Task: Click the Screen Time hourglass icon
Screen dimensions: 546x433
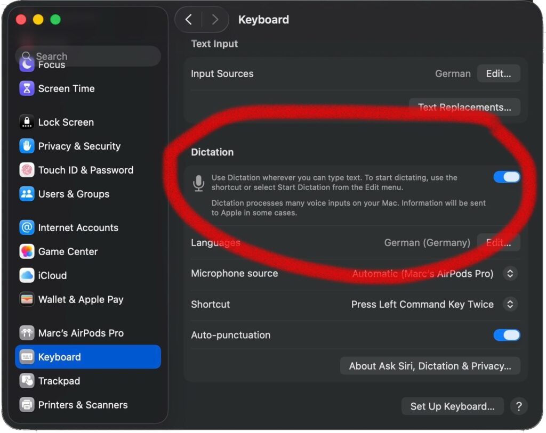Action: point(27,88)
